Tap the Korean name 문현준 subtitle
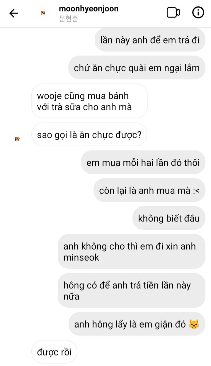Viewport: 211px width, 366px height. click(x=69, y=19)
